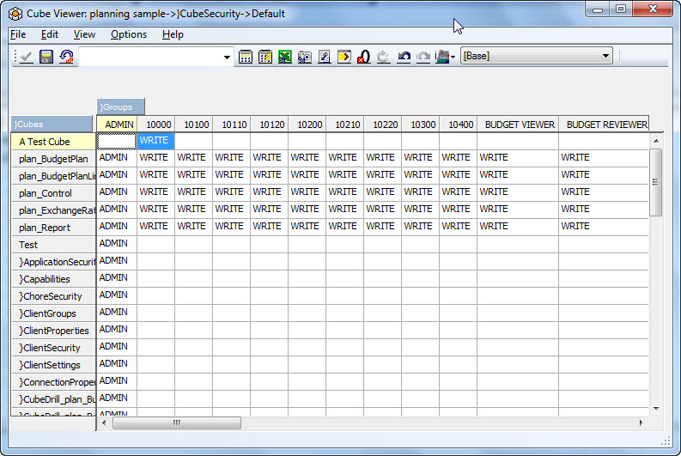Open the Edit menu
Screen dimensions: 681x456
pyautogui.click(x=50, y=34)
